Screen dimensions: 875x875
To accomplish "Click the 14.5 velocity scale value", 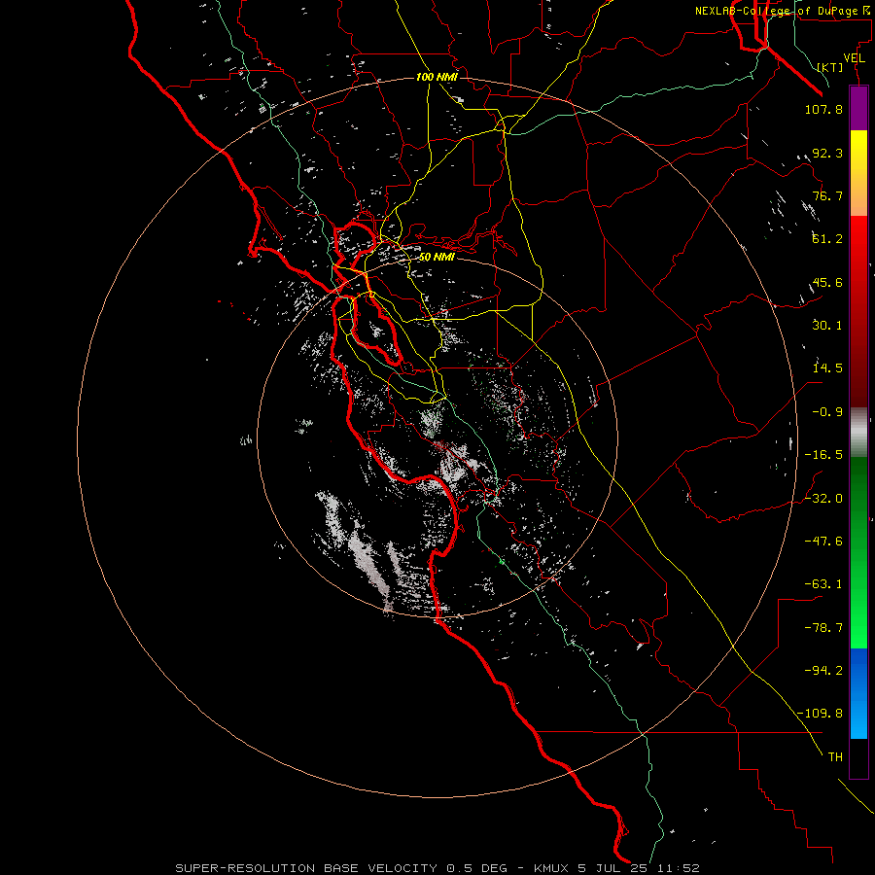I will click(827, 368).
